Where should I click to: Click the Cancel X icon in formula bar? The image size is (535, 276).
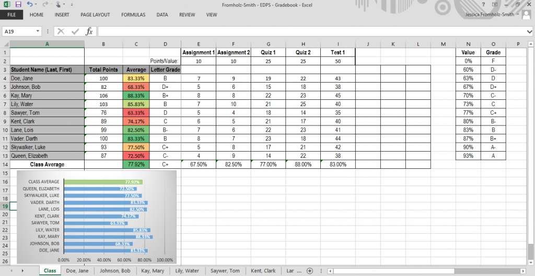point(61,31)
